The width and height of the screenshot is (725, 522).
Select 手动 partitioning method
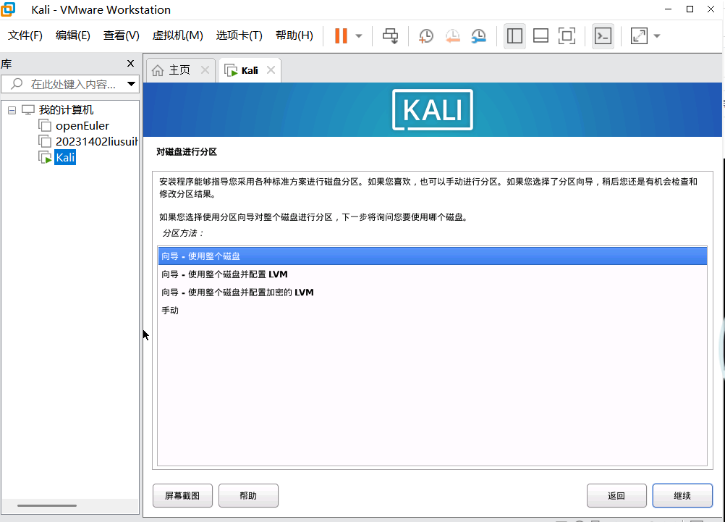(x=432, y=310)
